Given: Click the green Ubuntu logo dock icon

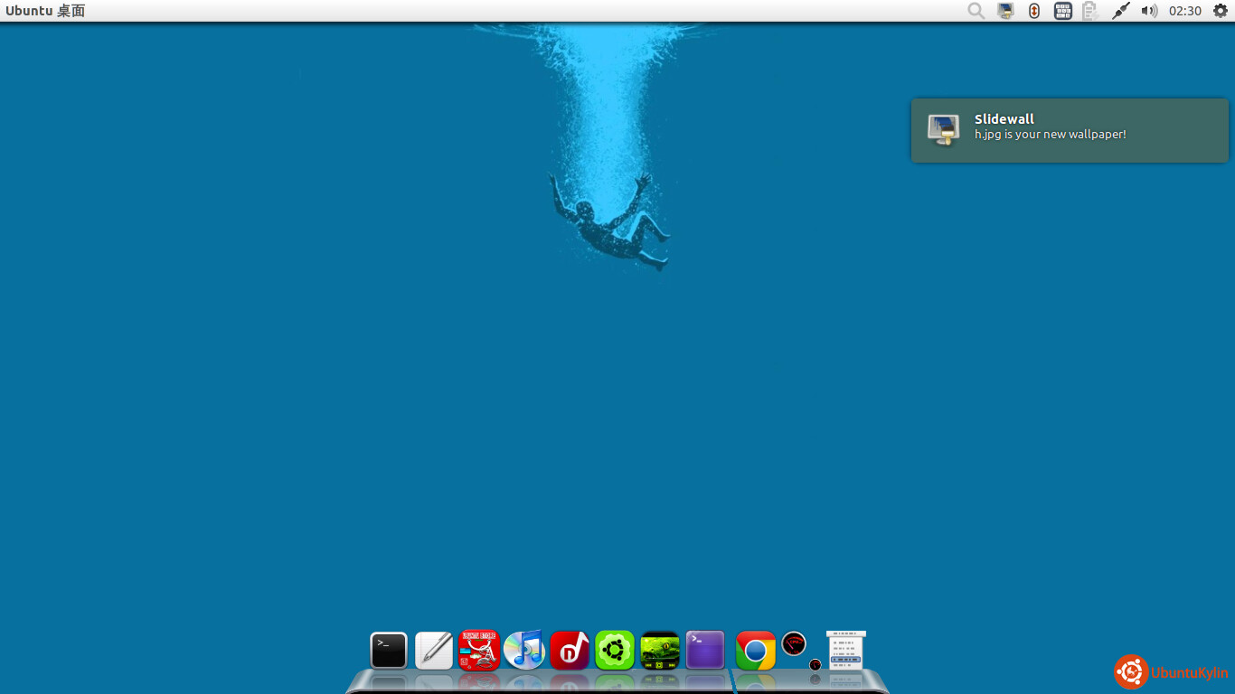Looking at the screenshot, I should [x=615, y=650].
